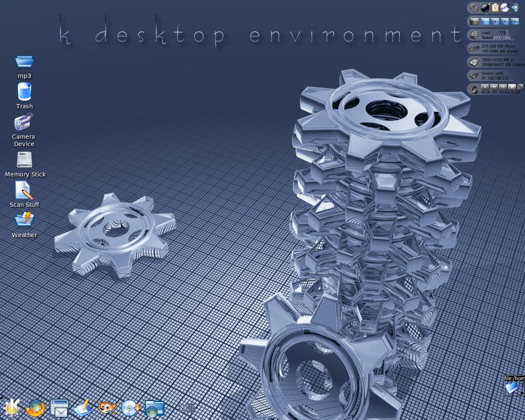Open the KDE K menu launcher

12,408
